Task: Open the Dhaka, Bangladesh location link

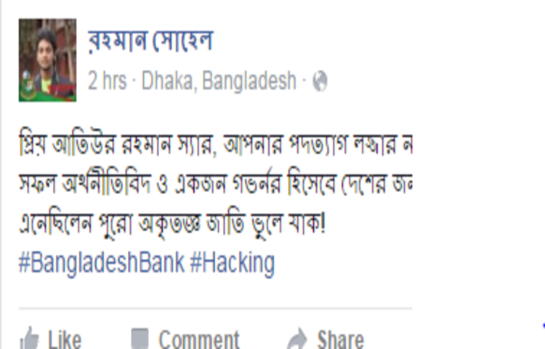Action: (219, 81)
